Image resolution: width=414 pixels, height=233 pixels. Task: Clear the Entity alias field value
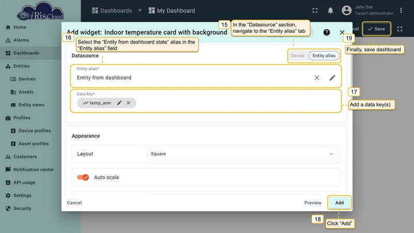(317, 78)
